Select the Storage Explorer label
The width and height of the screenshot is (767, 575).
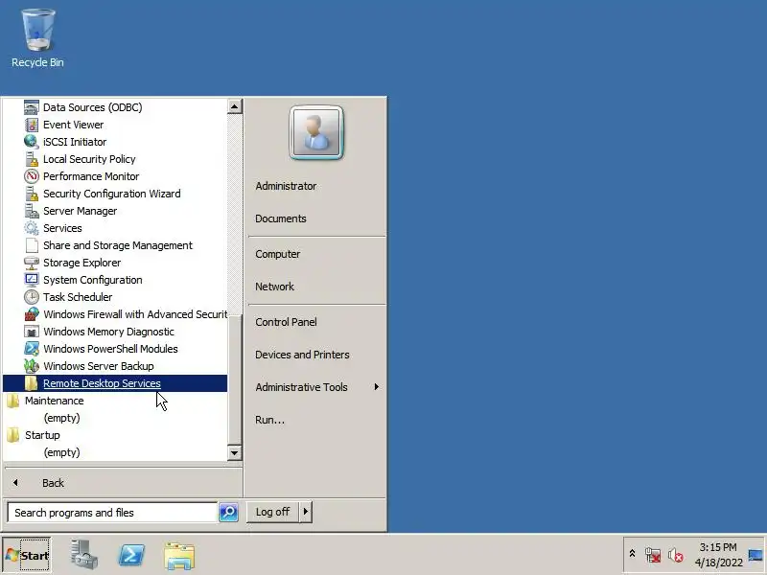coord(81,263)
